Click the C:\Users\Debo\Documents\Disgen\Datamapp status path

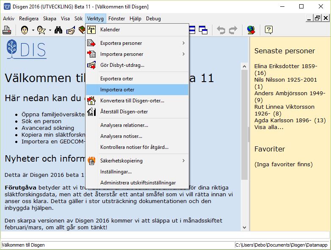(x=282, y=245)
